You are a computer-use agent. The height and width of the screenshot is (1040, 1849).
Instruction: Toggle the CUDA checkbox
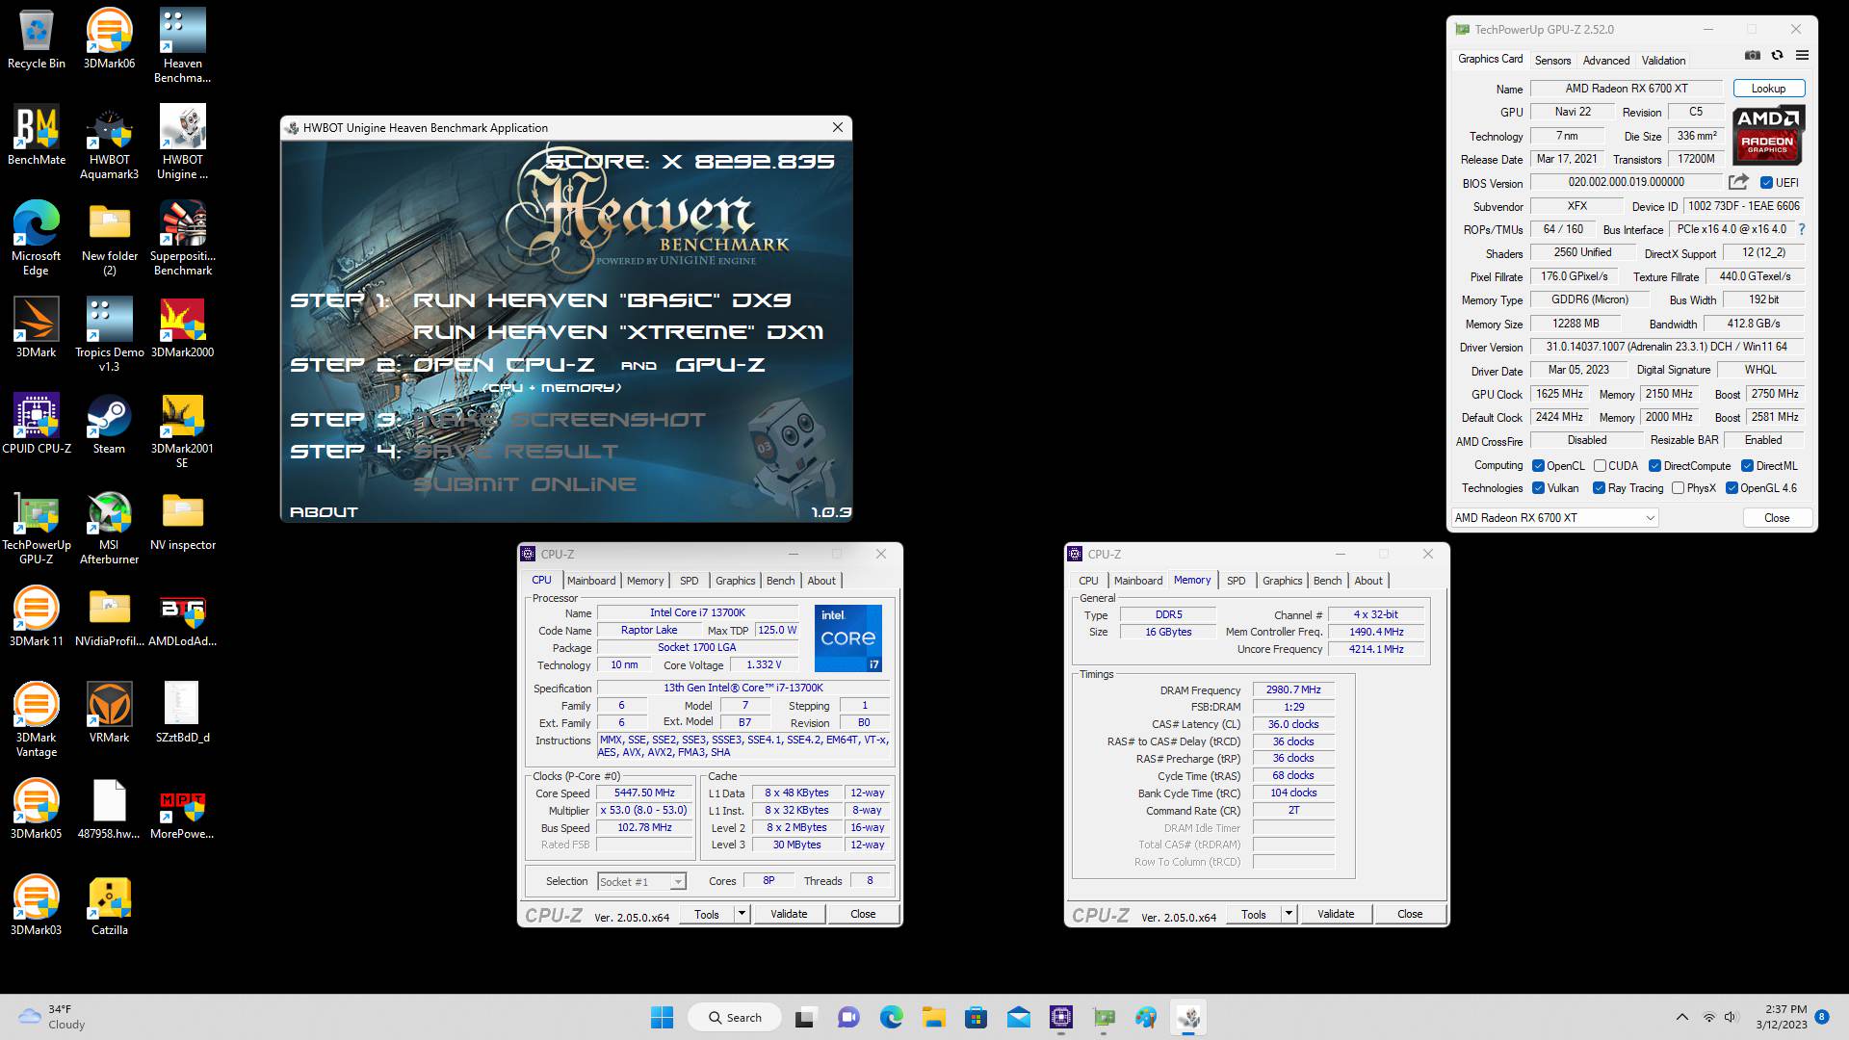(x=1600, y=466)
